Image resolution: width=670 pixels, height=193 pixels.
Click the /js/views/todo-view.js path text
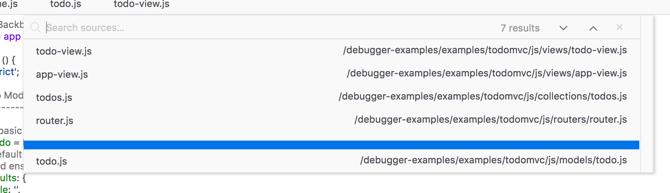pos(485,50)
